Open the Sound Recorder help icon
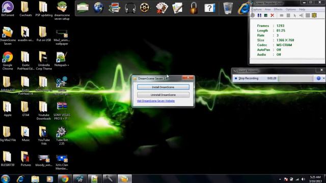 point(318,78)
